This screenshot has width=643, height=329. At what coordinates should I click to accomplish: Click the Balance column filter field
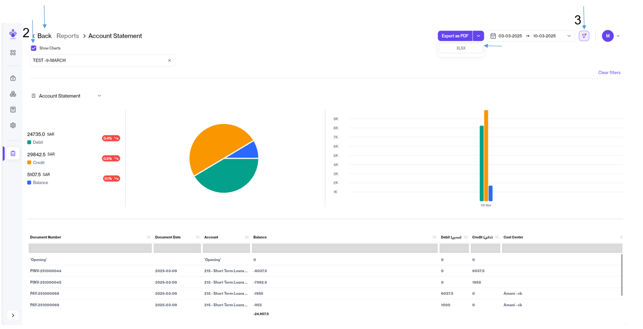[344, 248]
